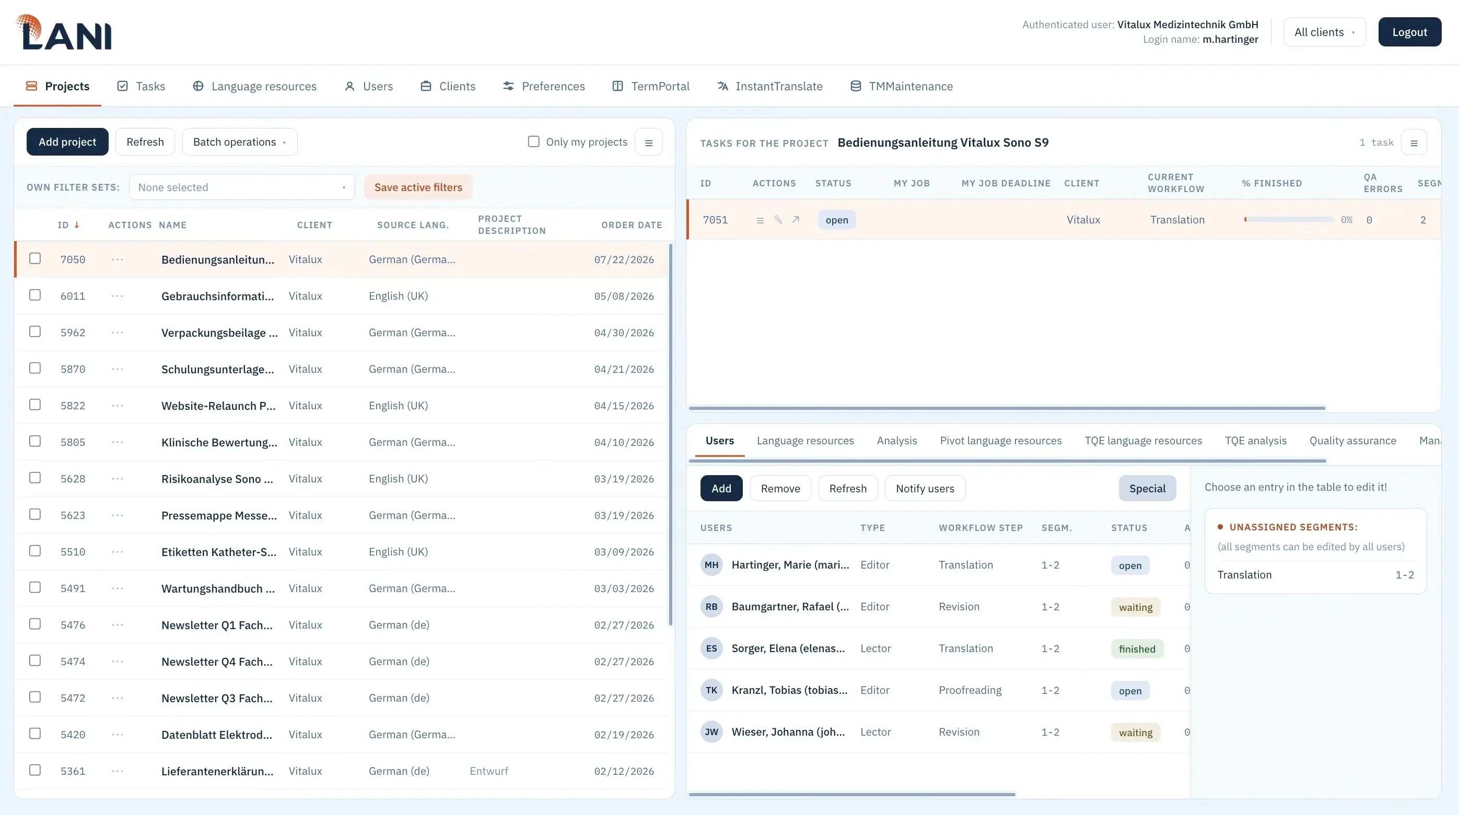Click the JW avatar for Wieser, Johanna
Viewport: 1459px width, 815px height.
tap(711, 733)
